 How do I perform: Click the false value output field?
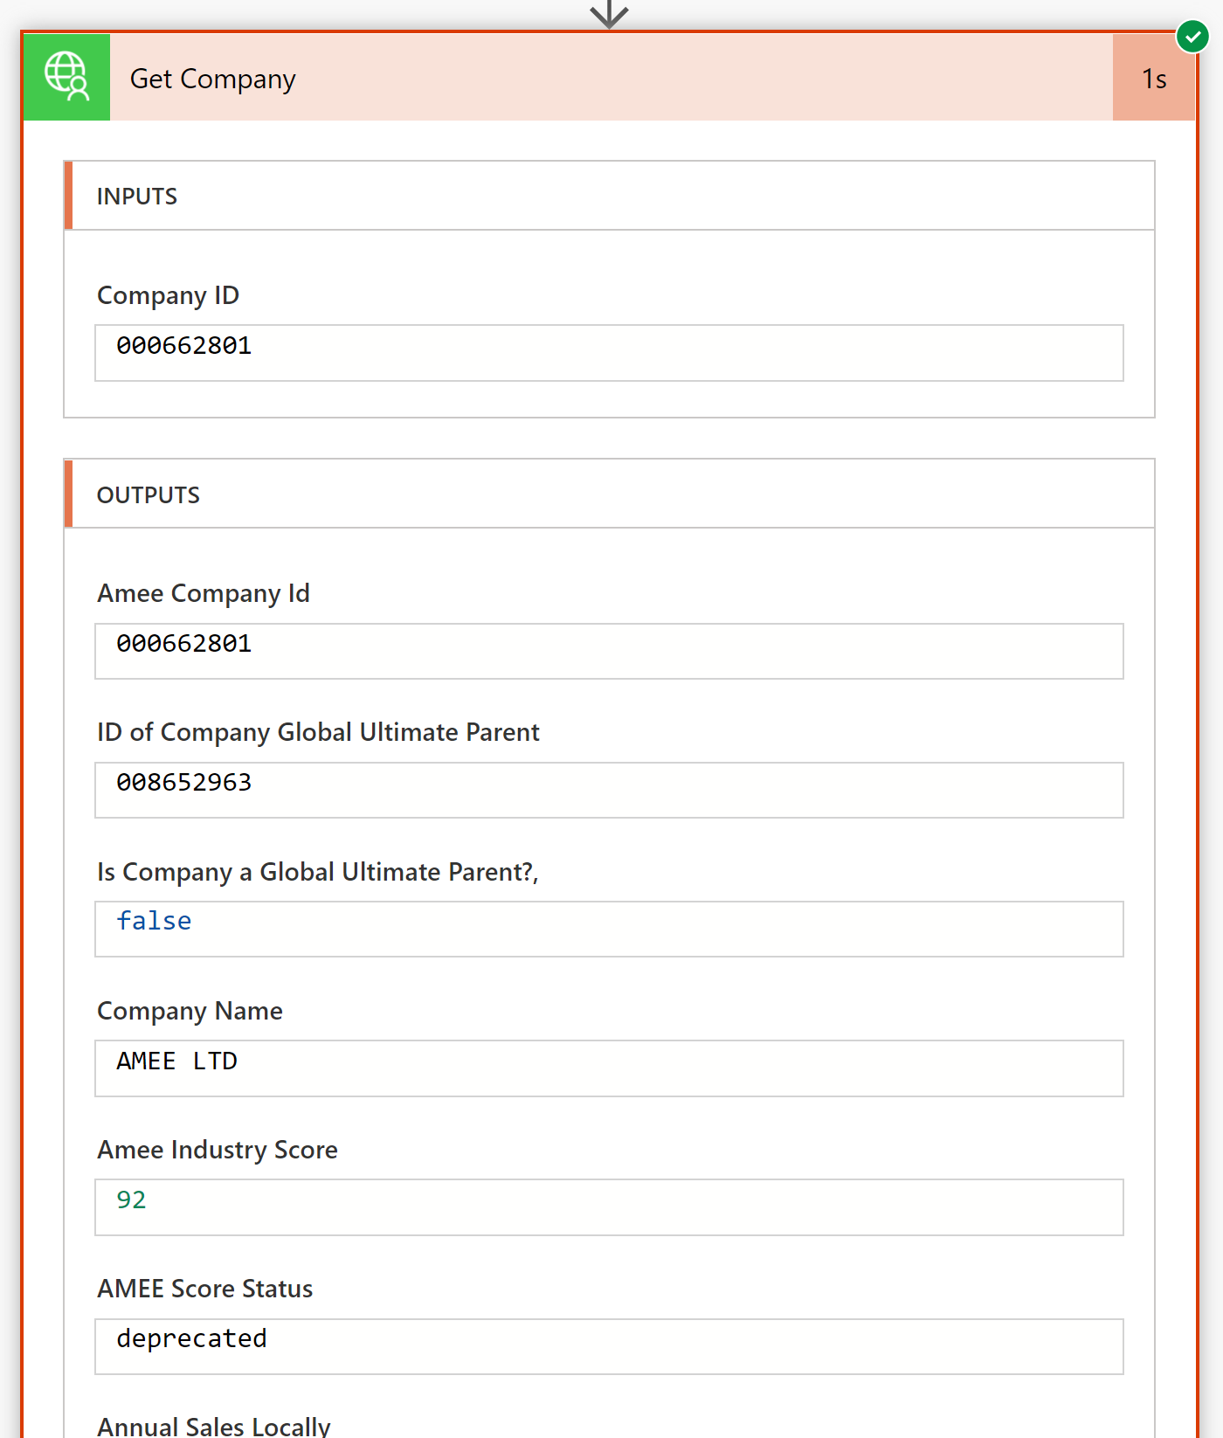[x=609, y=929]
